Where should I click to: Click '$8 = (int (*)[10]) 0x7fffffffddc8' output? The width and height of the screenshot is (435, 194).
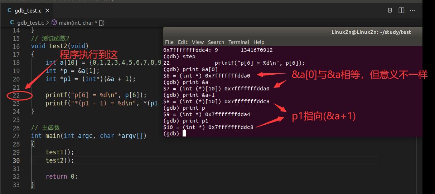coord(216,101)
